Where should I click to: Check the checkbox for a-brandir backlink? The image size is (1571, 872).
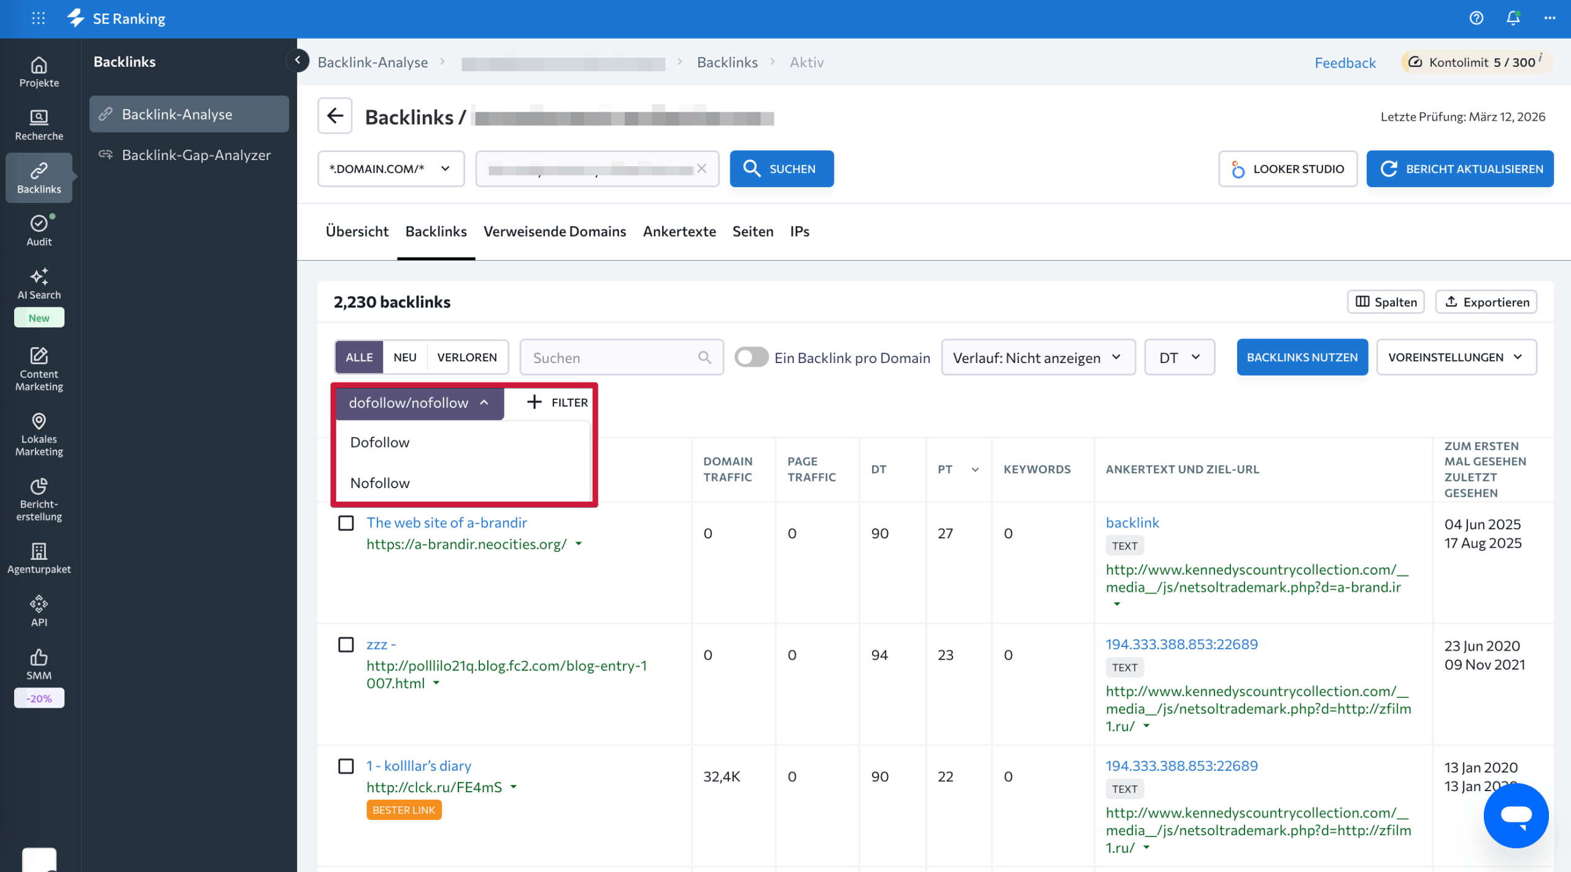[346, 523]
